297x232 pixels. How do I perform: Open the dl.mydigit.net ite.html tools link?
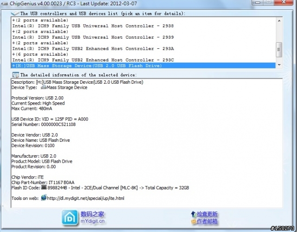(85, 198)
